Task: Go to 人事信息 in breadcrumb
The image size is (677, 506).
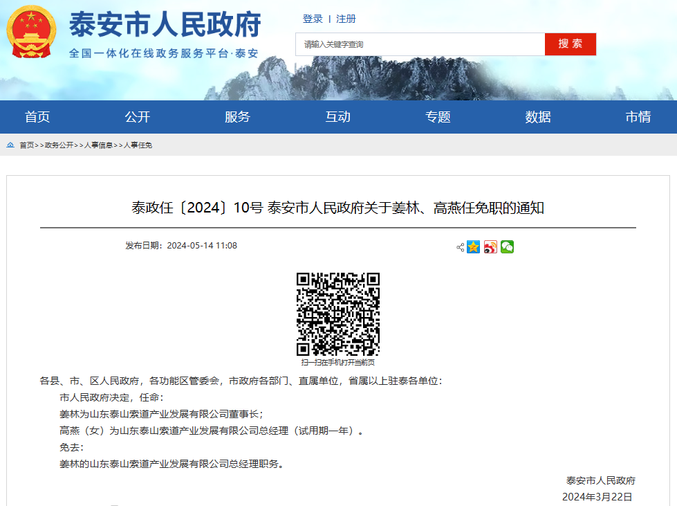Action: click(98, 145)
